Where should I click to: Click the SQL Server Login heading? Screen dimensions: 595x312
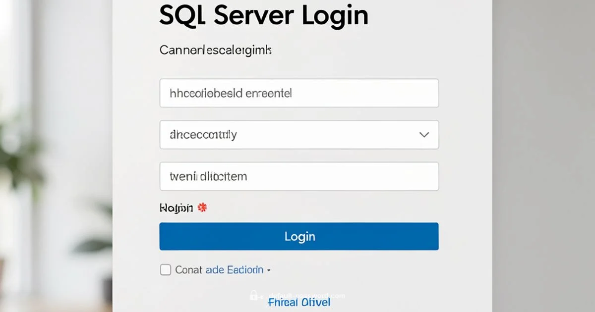[263, 15]
